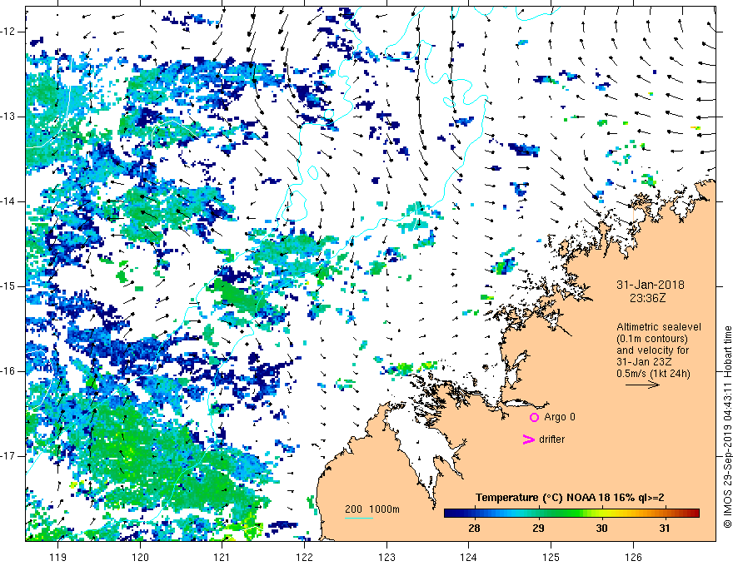Click the longitude 126 axis label
Viewport: 733px width, 566px height.
[633, 557]
